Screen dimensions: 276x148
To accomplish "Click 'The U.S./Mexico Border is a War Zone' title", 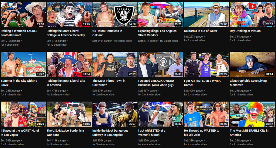I will point(65,133).
